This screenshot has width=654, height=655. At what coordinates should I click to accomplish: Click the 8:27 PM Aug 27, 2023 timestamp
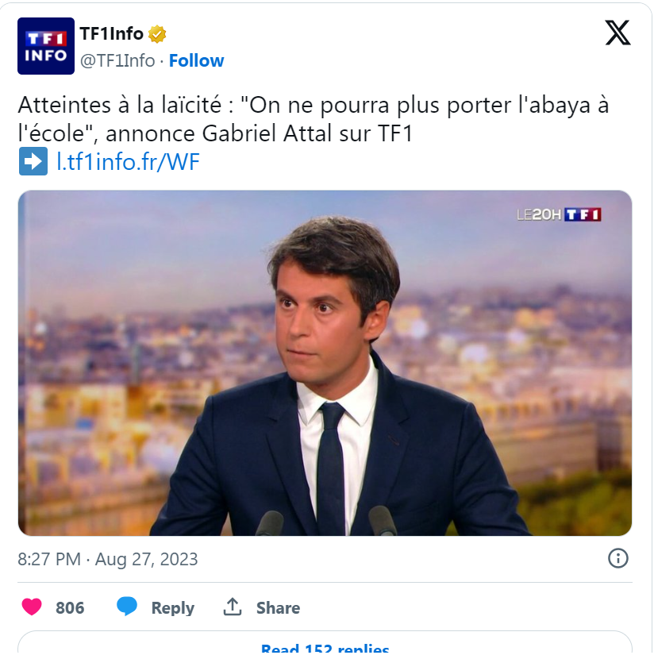pos(108,559)
